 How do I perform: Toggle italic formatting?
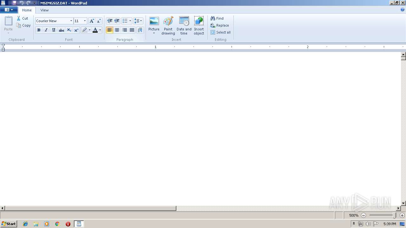click(46, 30)
